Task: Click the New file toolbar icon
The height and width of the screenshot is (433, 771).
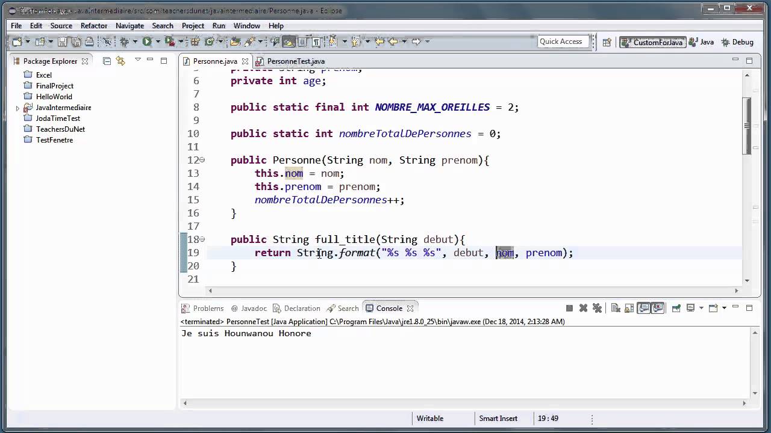Action: (x=16, y=41)
